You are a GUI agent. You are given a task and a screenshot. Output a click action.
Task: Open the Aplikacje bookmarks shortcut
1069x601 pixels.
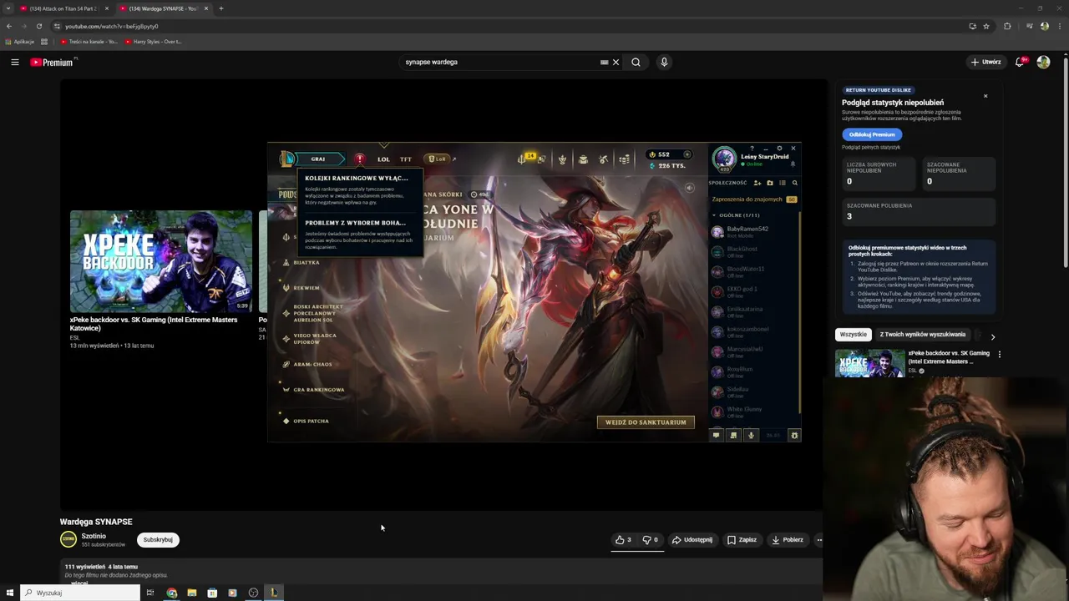coord(20,42)
